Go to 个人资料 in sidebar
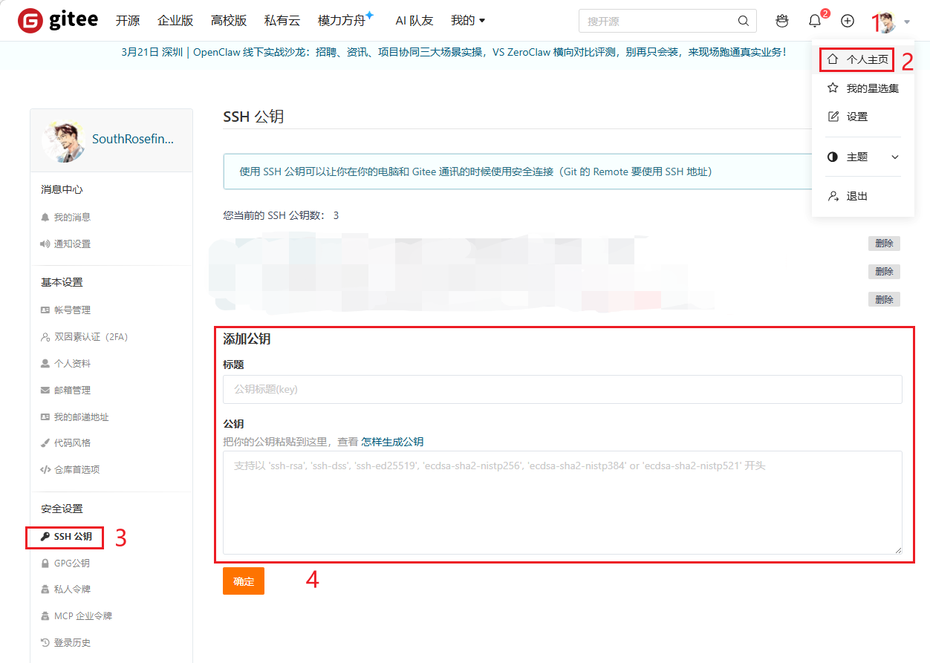The image size is (930, 663). coord(72,364)
